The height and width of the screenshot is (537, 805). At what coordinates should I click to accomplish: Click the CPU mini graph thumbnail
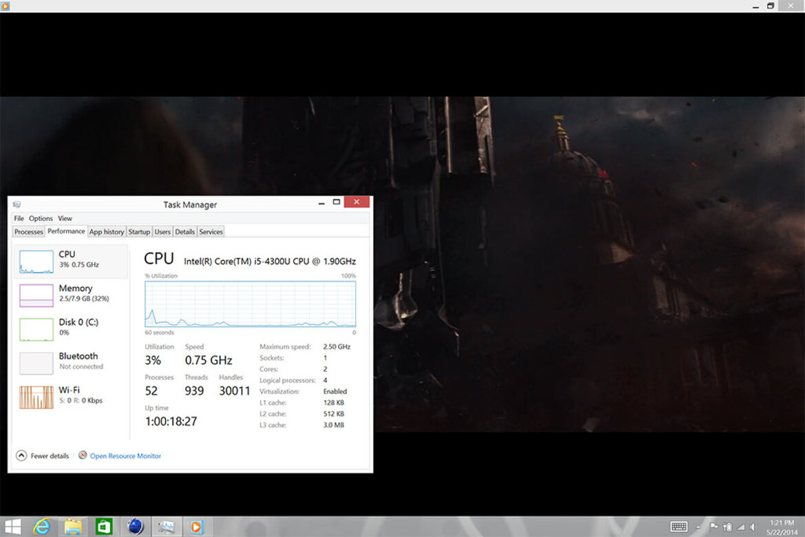tap(36, 262)
